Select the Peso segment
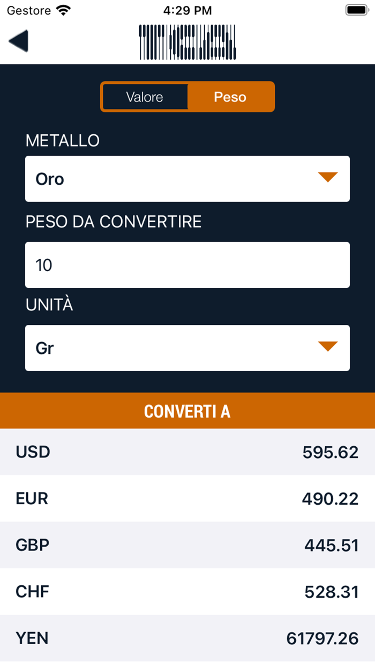 pos(230,97)
